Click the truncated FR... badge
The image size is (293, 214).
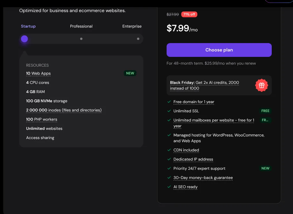[265, 120]
